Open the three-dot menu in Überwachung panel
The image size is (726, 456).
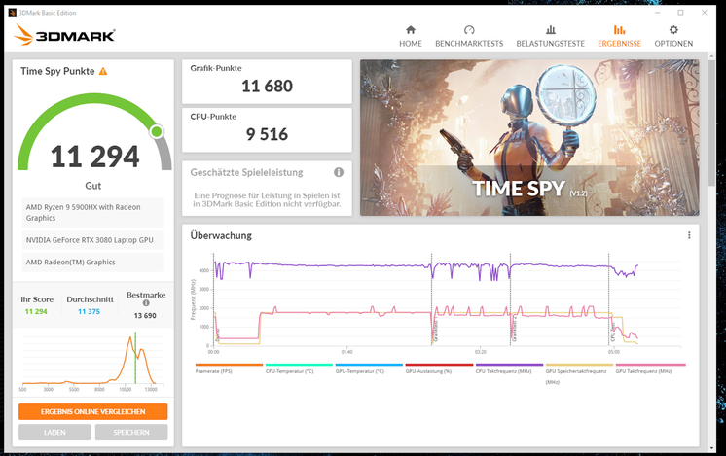tap(689, 235)
